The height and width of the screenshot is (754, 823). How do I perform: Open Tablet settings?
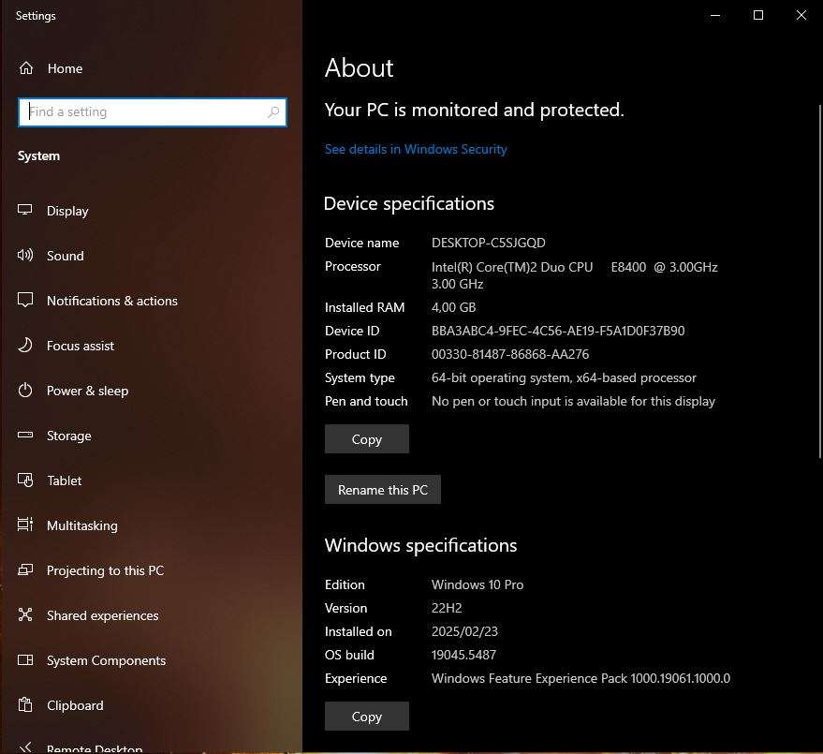click(x=24, y=480)
